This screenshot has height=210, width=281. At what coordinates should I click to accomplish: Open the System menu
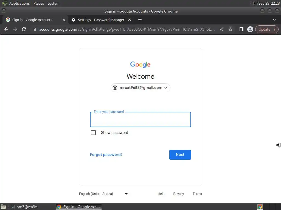pos(54,3)
